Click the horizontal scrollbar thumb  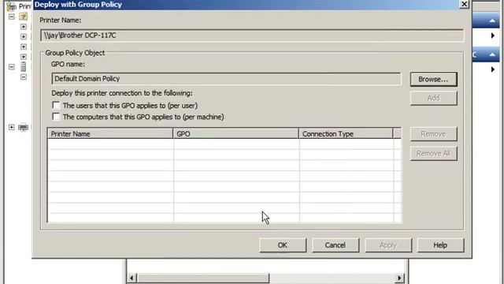tap(202, 278)
